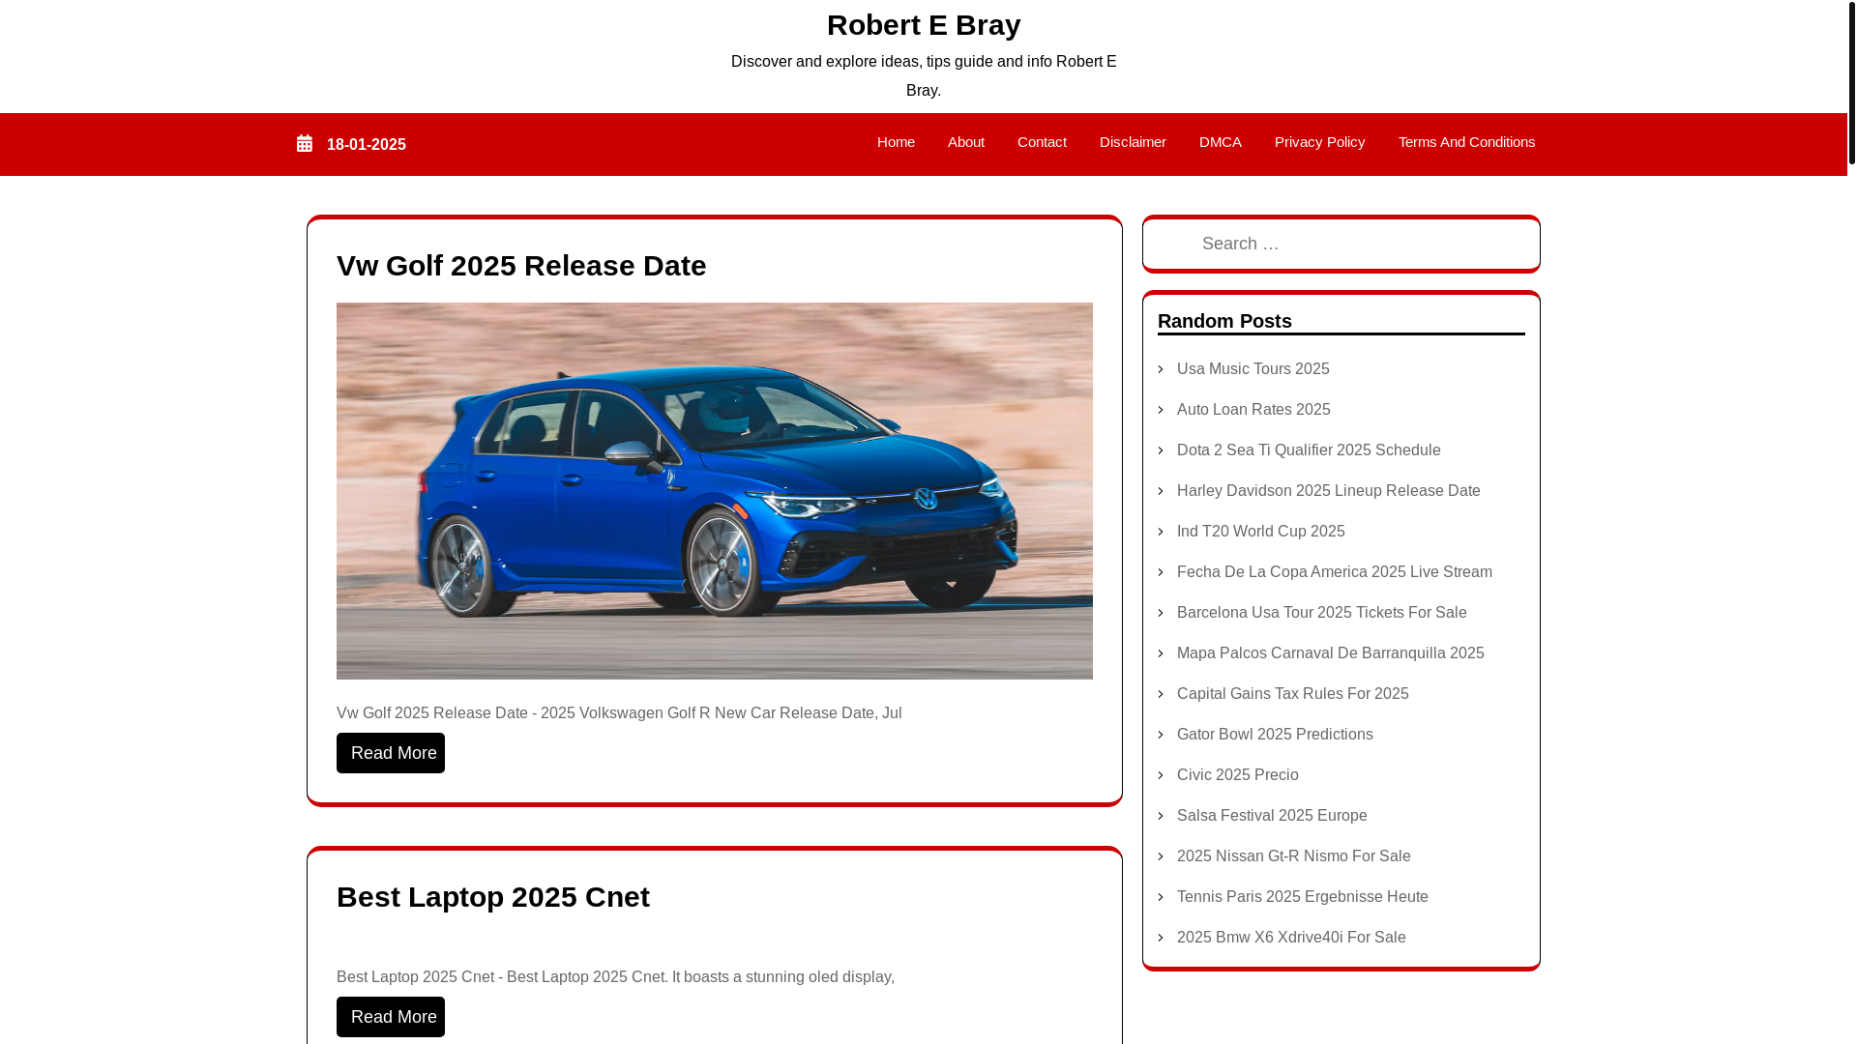Open the About page

(x=966, y=142)
